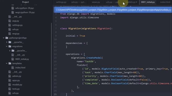172x96 pixels.
Task: Collapse the migrations folder
Action: point(7,46)
